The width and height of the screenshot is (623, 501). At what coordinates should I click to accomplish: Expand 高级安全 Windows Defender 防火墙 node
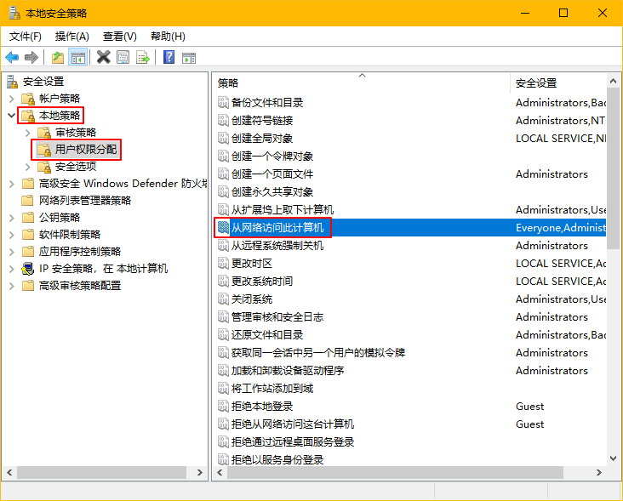pyautogui.click(x=12, y=184)
